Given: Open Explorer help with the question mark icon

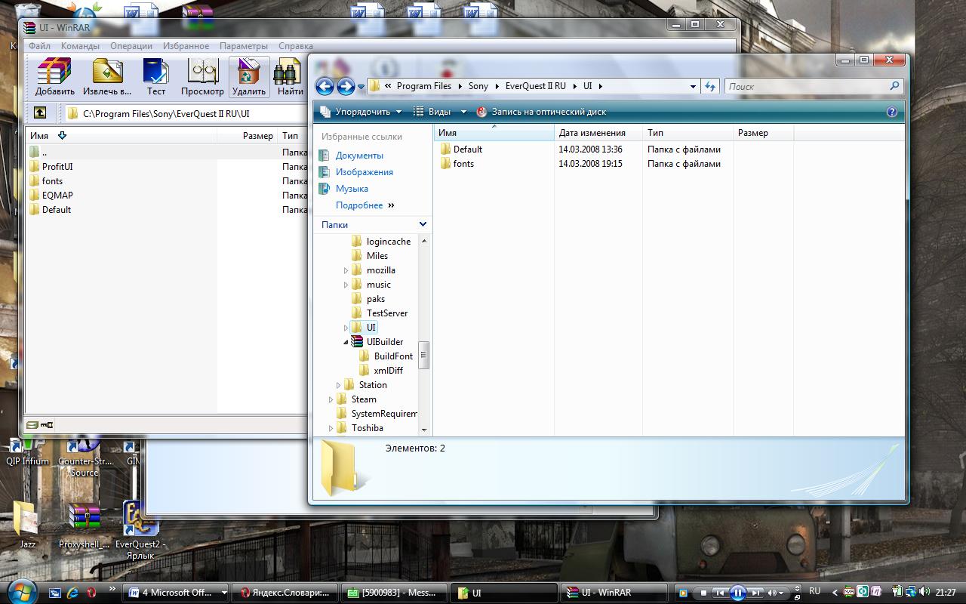Looking at the screenshot, I should point(892,112).
